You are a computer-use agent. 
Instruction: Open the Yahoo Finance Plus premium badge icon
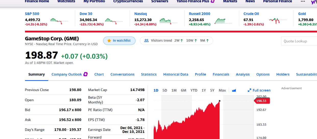click(212, 1)
